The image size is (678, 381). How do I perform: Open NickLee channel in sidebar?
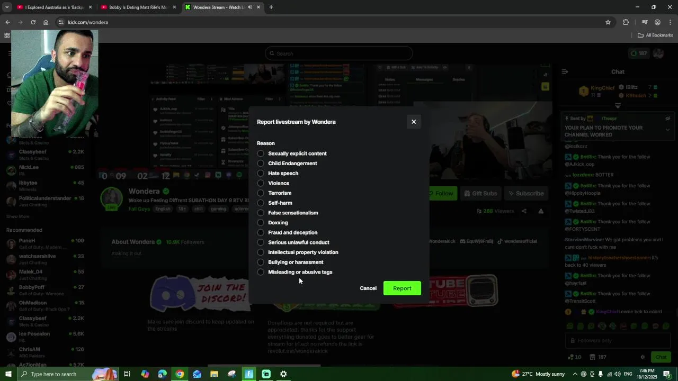[46, 170]
